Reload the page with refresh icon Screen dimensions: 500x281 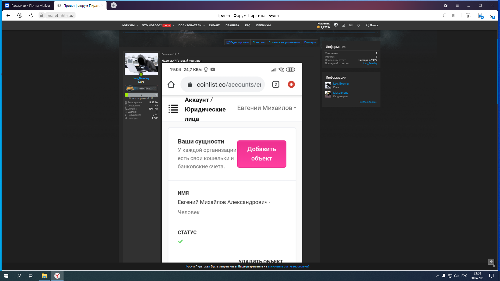[x=31, y=15]
